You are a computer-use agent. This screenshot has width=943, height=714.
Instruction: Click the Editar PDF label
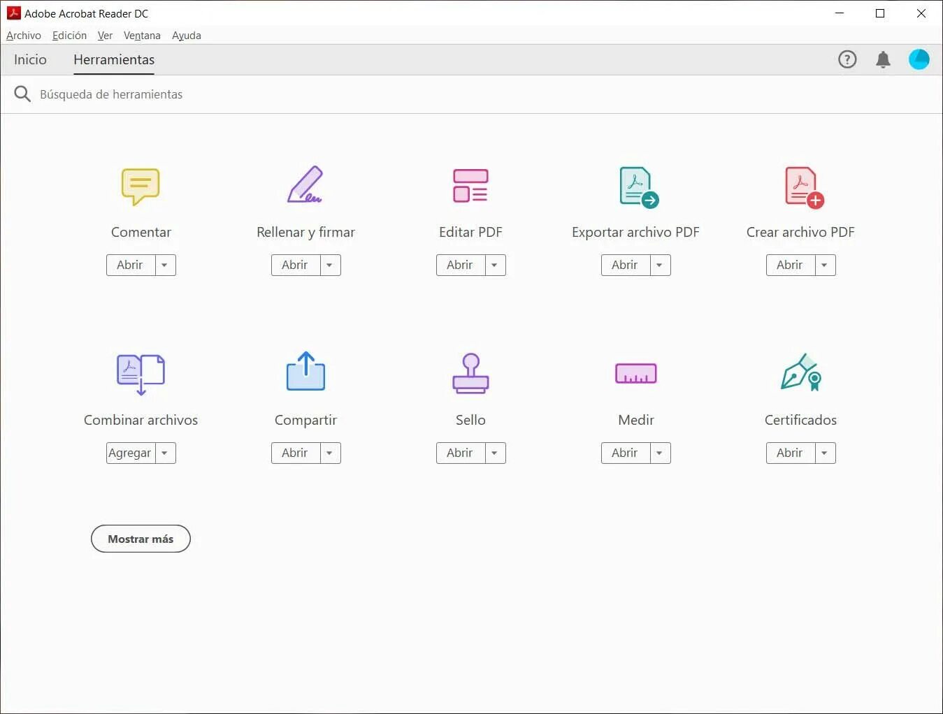tap(470, 232)
